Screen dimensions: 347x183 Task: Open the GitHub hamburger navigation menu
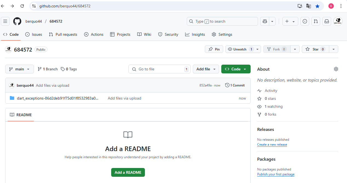pyautogui.click(x=5, y=21)
